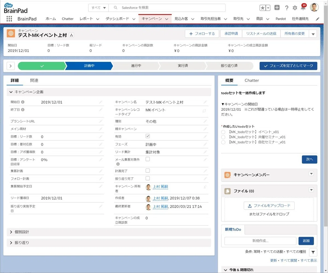The width and height of the screenshot is (328, 273).
Task: Click the ファイル panel icon
Action: [227, 191]
